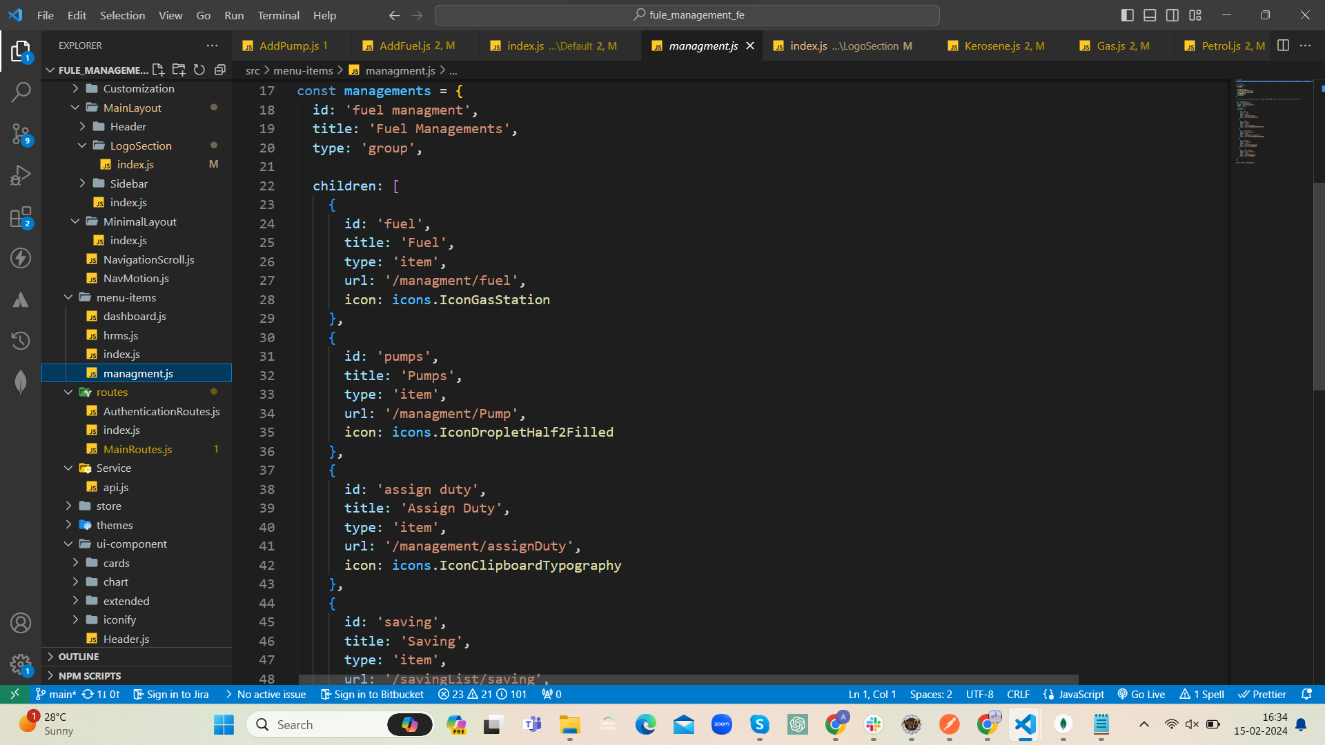Switch to the AddFuel.js tab
The image size is (1325, 745).
(405, 46)
